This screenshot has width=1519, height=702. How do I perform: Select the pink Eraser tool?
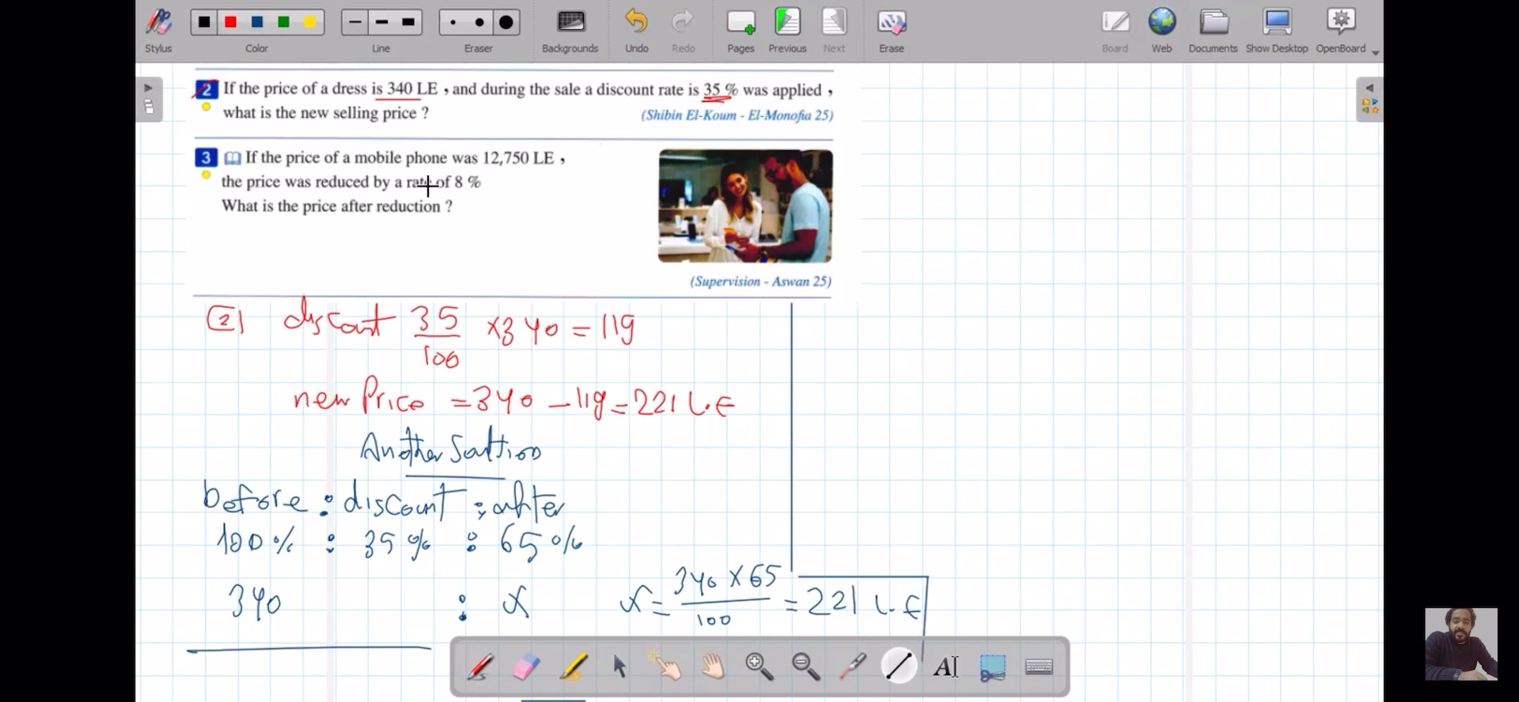526,666
